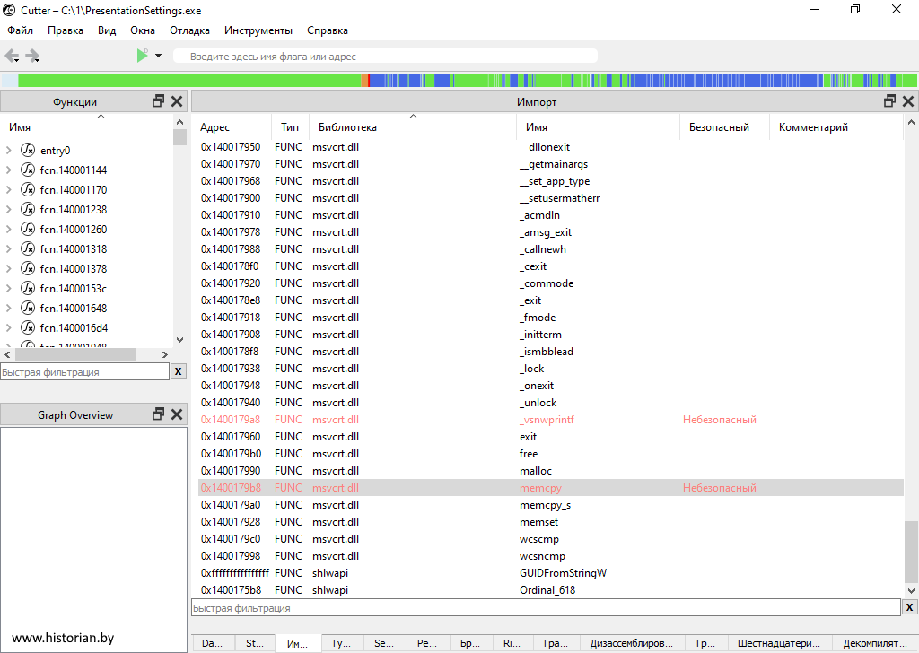This screenshot has width=919, height=653.
Task: Open the Отладка menu
Action: click(x=189, y=30)
